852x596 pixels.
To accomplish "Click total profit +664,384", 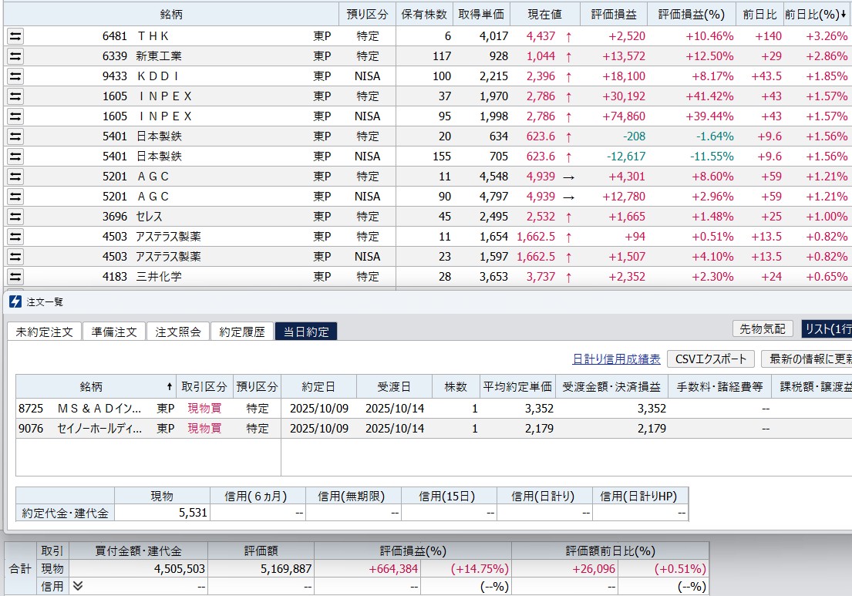I will [x=393, y=569].
